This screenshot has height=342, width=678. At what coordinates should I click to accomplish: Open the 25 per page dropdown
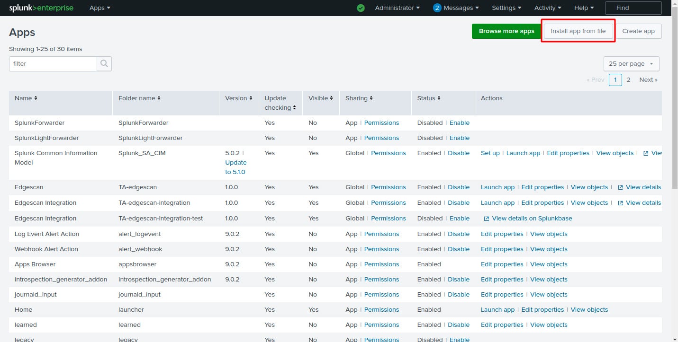click(x=631, y=64)
